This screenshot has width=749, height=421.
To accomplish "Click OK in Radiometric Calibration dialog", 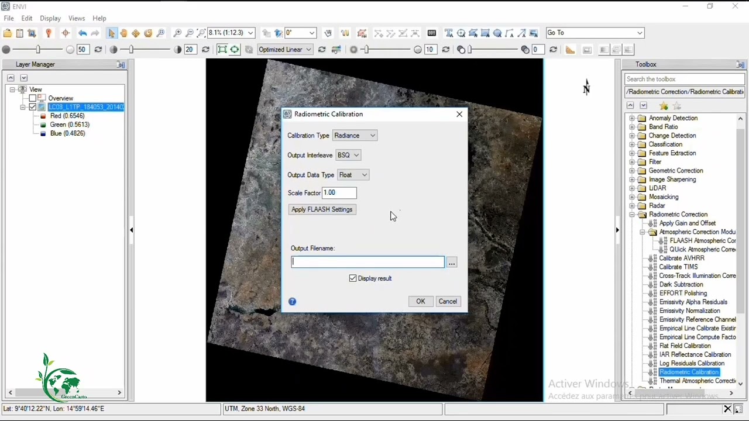I will [x=421, y=301].
